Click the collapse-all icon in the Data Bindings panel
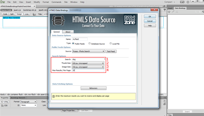 (200, 12)
